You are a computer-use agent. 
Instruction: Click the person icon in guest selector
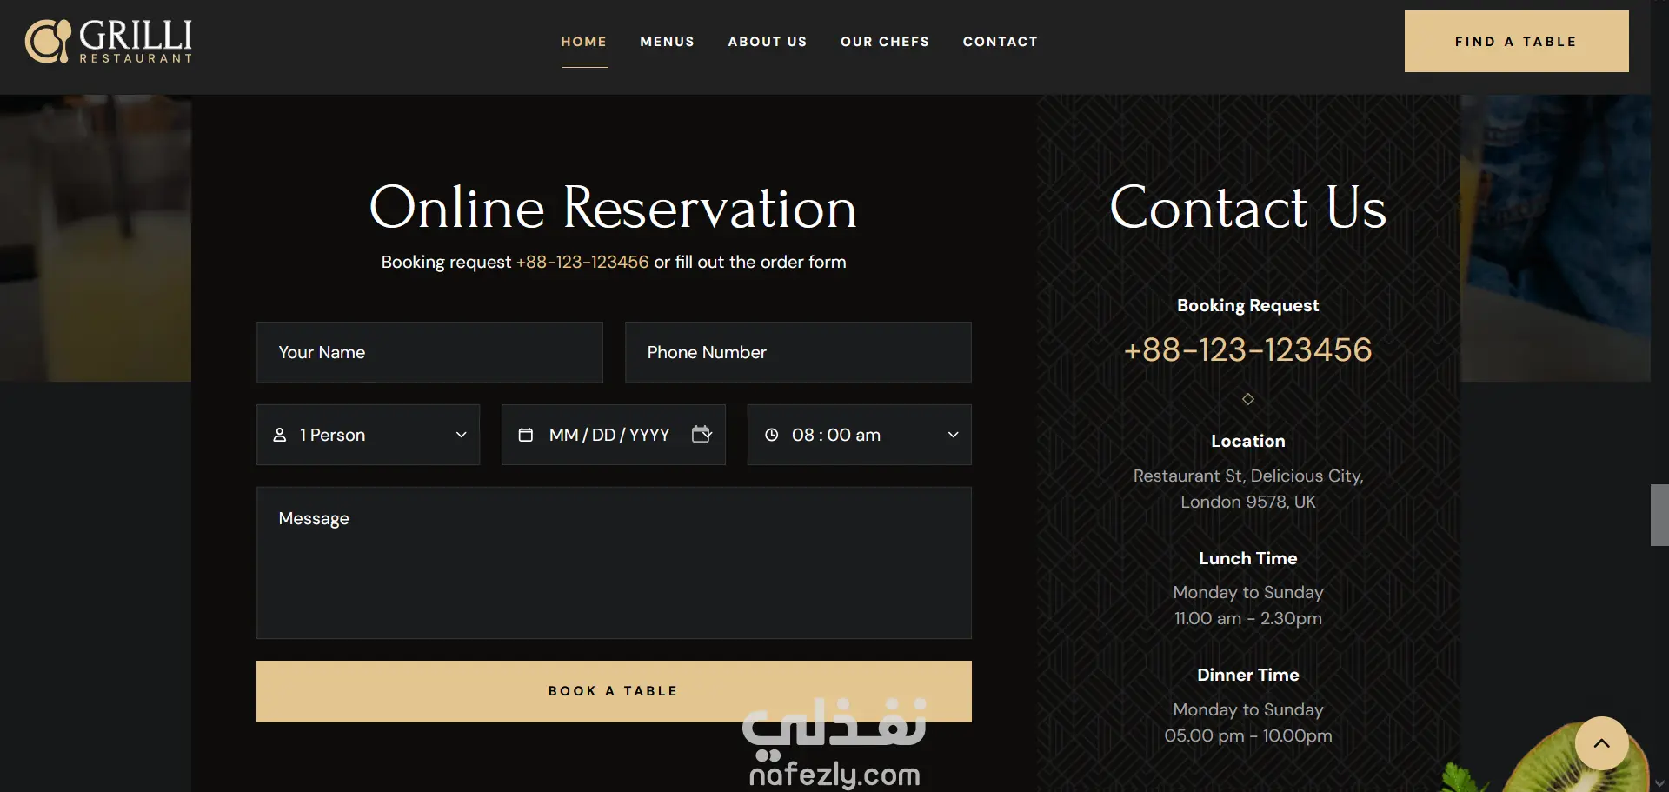pos(280,435)
